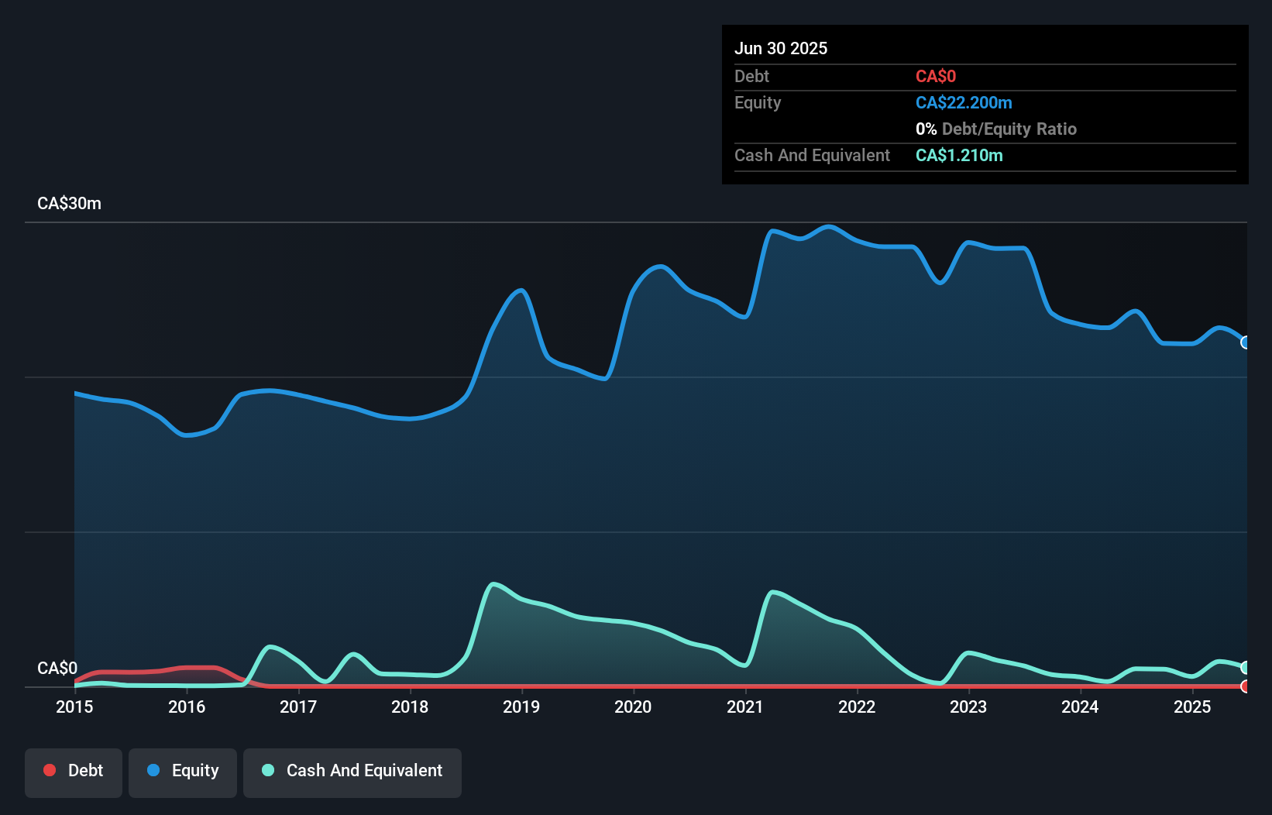Click the red CA$0 Debt value swatch
Screen dimensions: 1272x815
(x=936, y=76)
